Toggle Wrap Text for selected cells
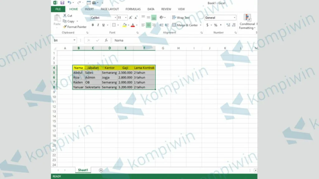Viewport: 319px width, 179px height. pyautogui.click(x=181, y=18)
